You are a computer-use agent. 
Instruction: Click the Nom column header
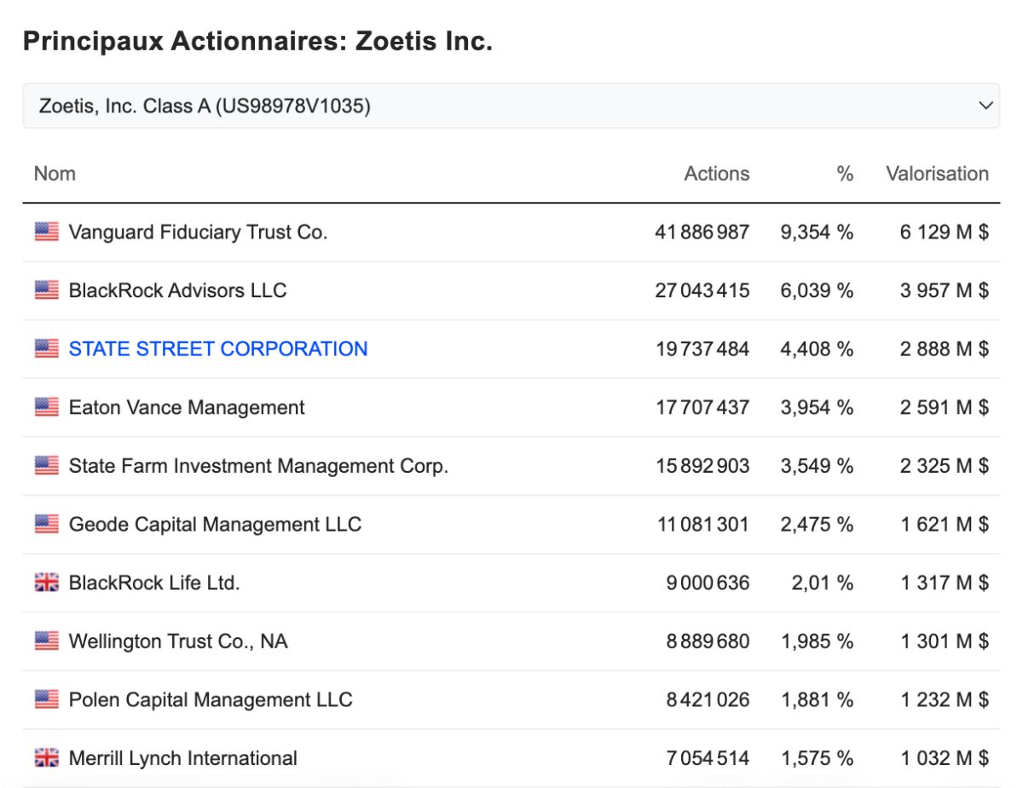pos(55,174)
